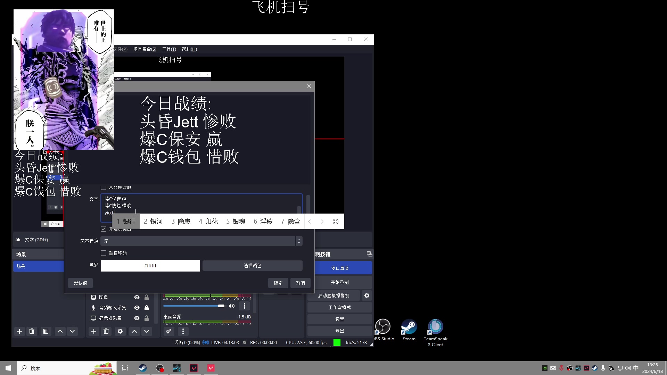Open the audio mixer three-dot menu at the bottom
667x375 pixels.
click(183, 331)
